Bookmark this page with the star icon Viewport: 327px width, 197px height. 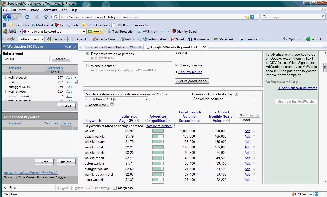click(x=247, y=17)
